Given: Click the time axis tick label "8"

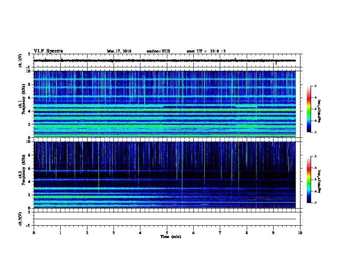Looking at the screenshot, I should click(247, 233).
